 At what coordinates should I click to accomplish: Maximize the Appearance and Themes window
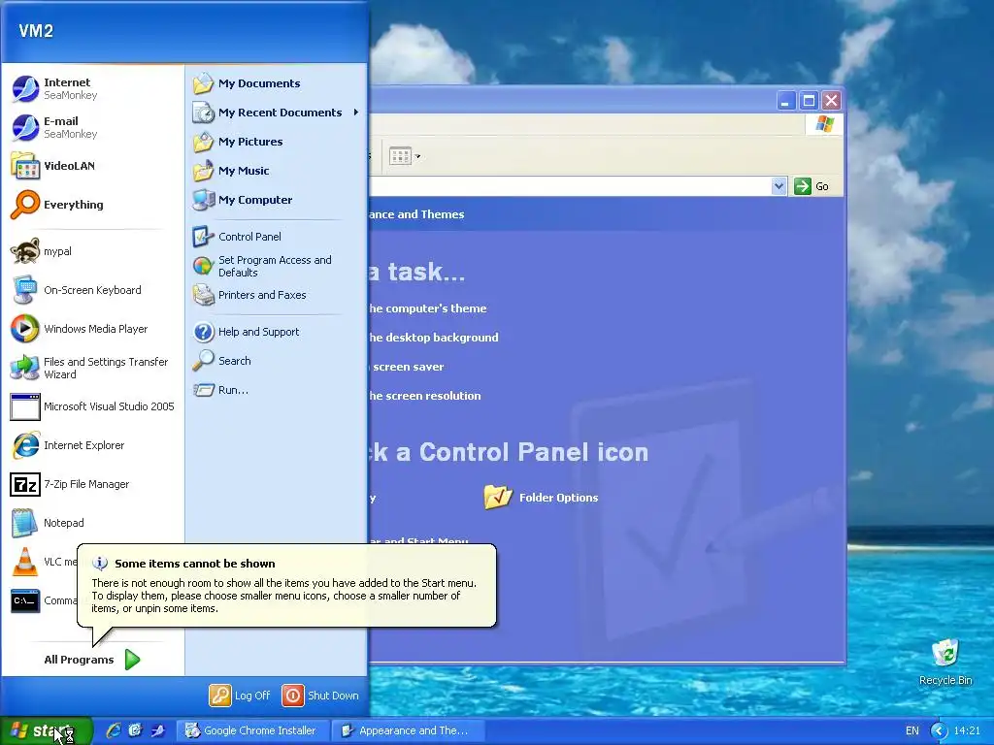click(x=809, y=101)
